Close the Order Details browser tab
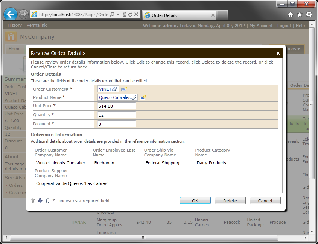Screen dimensions: 318x244 213,15
